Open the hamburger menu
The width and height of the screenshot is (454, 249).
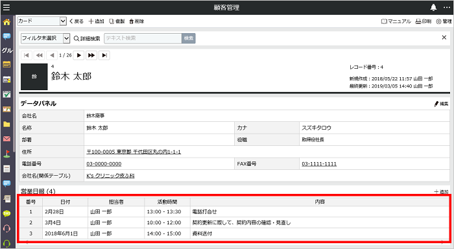pyautogui.click(x=6, y=7)
